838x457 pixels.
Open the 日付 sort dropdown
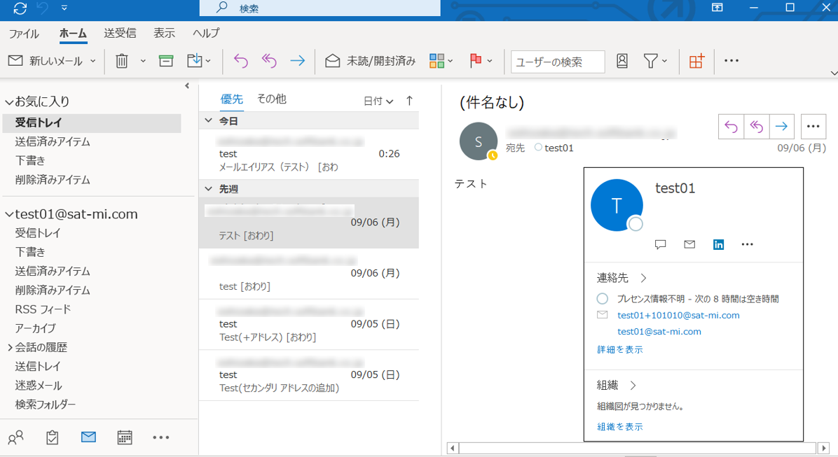378,101
